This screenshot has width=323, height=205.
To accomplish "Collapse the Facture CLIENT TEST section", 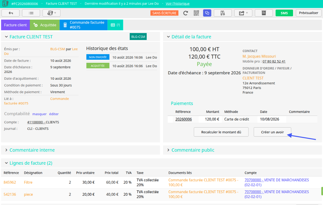I will (x=6, y=37).
